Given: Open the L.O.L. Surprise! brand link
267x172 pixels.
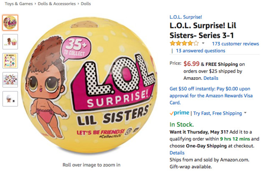Looking at the screenshot, I should tap(186, 17).
